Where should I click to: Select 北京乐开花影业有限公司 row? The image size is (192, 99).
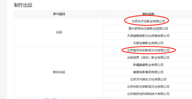(x=148, y=21)
